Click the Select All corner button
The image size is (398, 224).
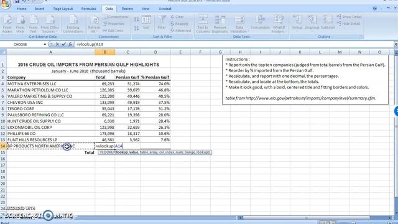click(3, 52)
